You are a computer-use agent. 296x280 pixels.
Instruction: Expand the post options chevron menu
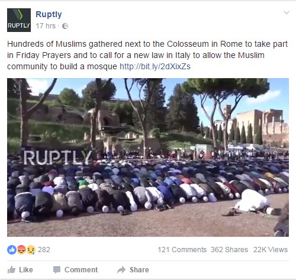pos(287,12)
